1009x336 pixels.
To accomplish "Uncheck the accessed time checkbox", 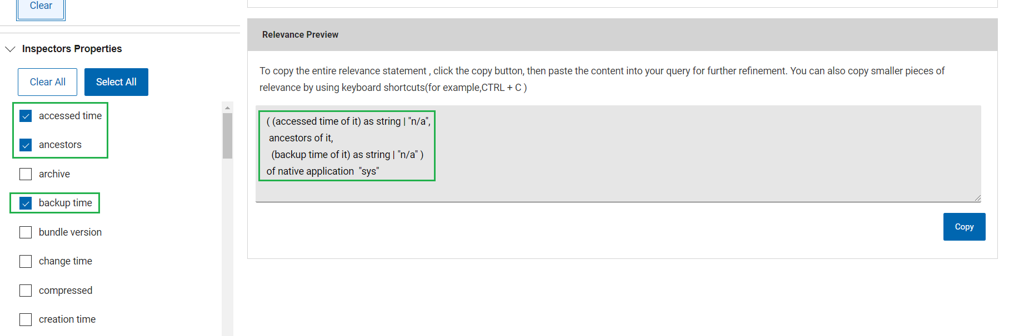I will (26, 116).
